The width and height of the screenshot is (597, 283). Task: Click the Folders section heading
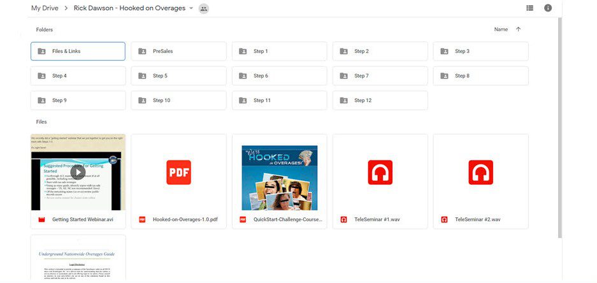[x=45, y=29]
